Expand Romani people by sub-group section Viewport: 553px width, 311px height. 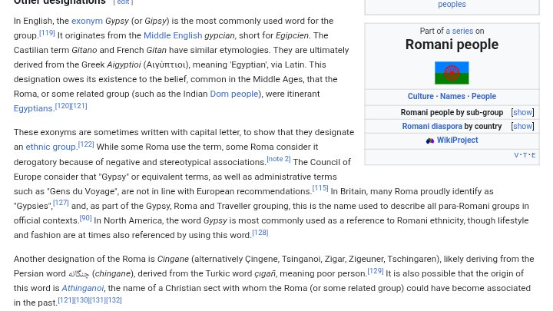coord(522,112)
